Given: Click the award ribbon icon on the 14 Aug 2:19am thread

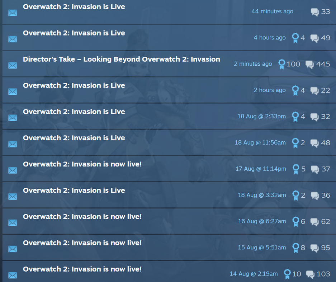Looking at the screenshot, I should click(x=287, y=274).
